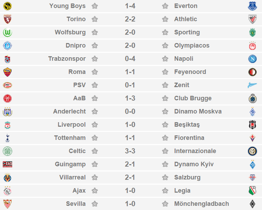Click the Wolfsburg team logo
Screen dimensions: 262x210
[8, 32]
